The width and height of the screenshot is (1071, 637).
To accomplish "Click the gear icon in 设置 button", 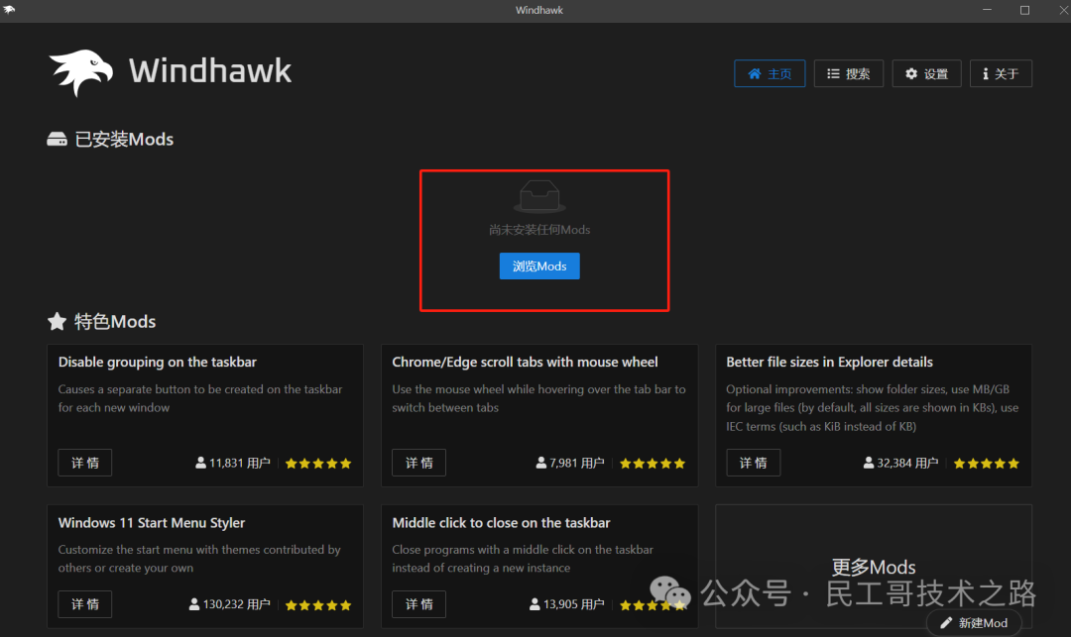I will click(911, 73).
